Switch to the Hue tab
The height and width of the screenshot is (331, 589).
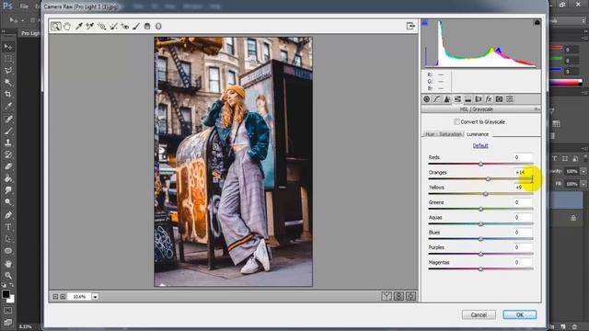(x=430, y=134)
